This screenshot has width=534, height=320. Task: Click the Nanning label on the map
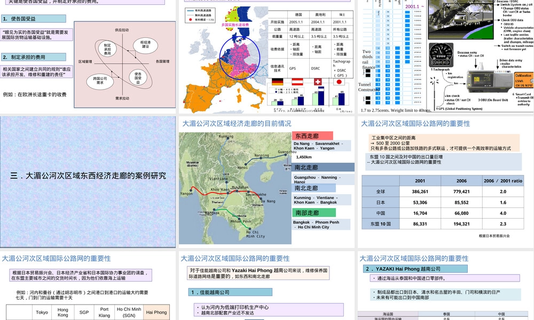(x=262, y=155)
